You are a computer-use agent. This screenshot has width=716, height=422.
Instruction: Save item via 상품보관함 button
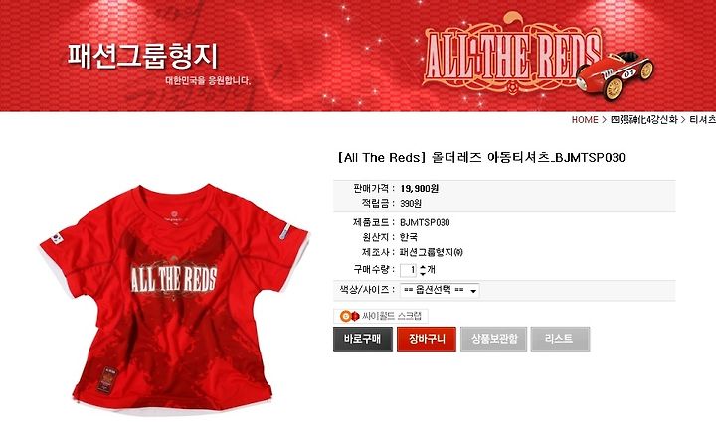(x=493, y=339)
